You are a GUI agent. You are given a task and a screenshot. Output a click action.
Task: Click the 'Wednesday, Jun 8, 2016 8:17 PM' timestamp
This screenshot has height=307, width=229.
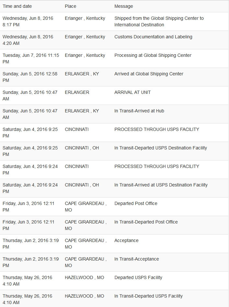pos(28,21)
